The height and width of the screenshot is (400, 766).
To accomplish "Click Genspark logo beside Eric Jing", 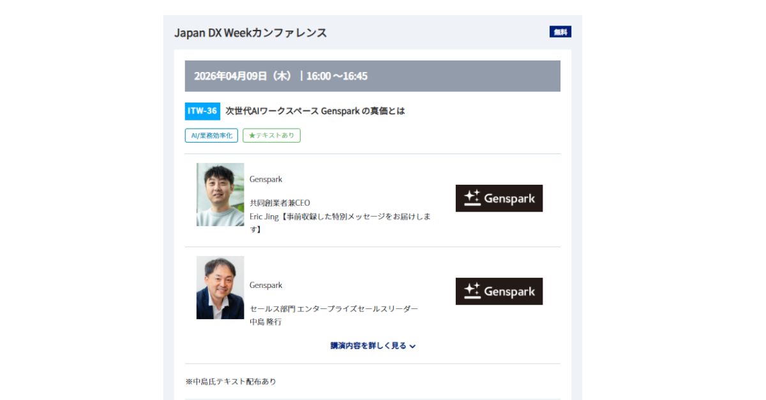I will [x=499, y=198].
